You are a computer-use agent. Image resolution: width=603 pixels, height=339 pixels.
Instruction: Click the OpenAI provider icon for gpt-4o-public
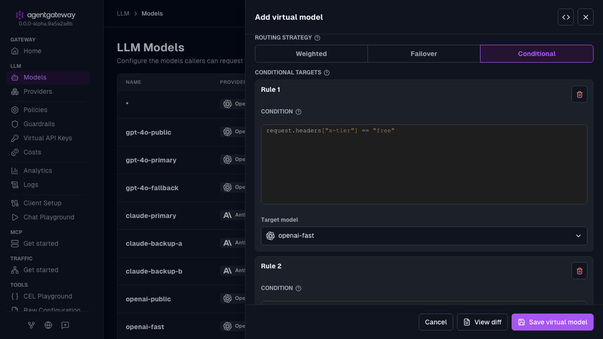point(228,132)
